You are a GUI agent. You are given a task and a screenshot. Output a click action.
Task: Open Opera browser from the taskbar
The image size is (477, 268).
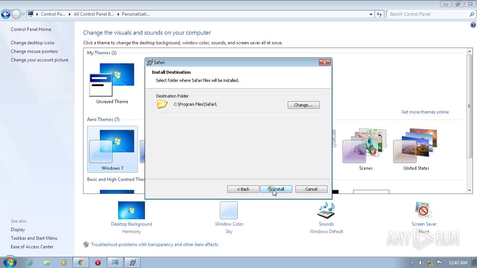coord(98,262)
